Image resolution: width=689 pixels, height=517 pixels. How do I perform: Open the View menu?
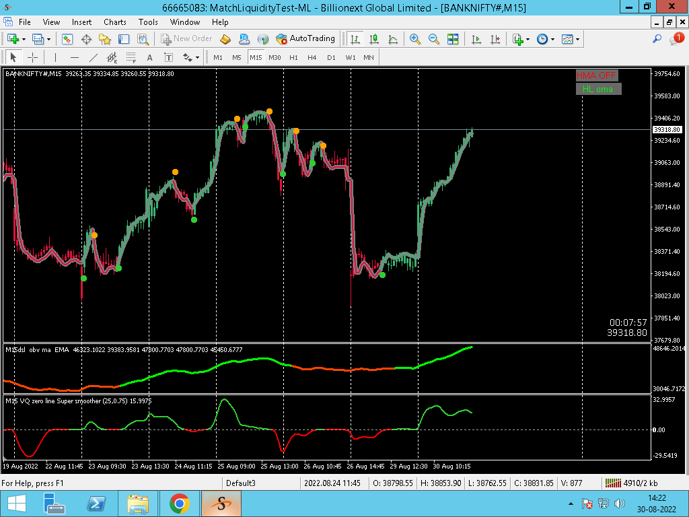click(x=51, y=22)
